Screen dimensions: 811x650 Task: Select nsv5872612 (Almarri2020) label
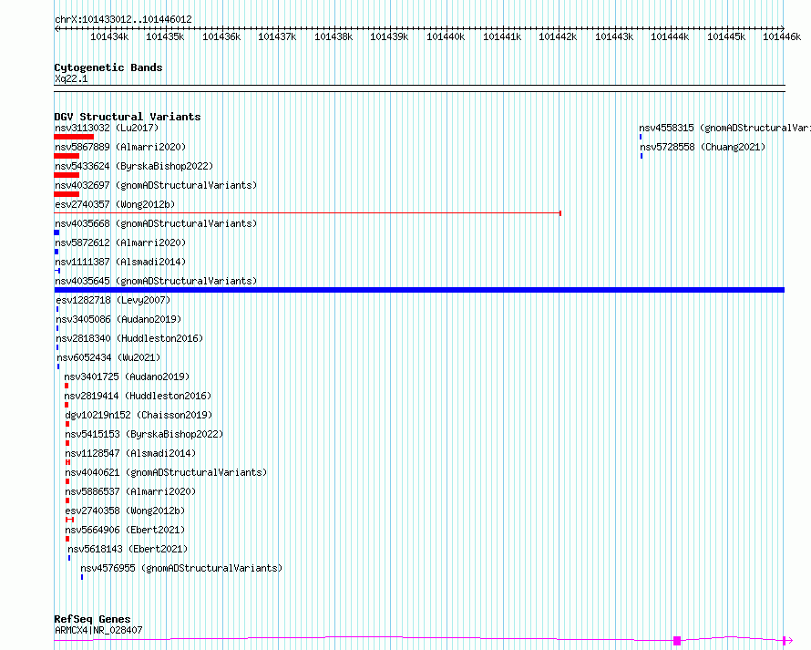tap(120, 242)
